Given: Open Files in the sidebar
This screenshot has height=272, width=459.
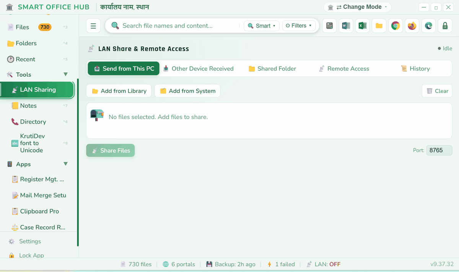Looking at the screenshot, I should tap(37, 27).
